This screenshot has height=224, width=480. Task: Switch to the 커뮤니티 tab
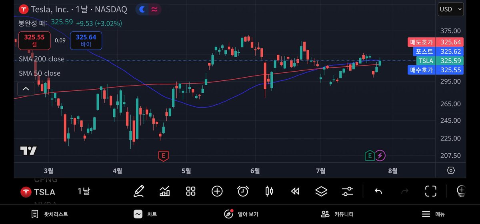(337, 214)
